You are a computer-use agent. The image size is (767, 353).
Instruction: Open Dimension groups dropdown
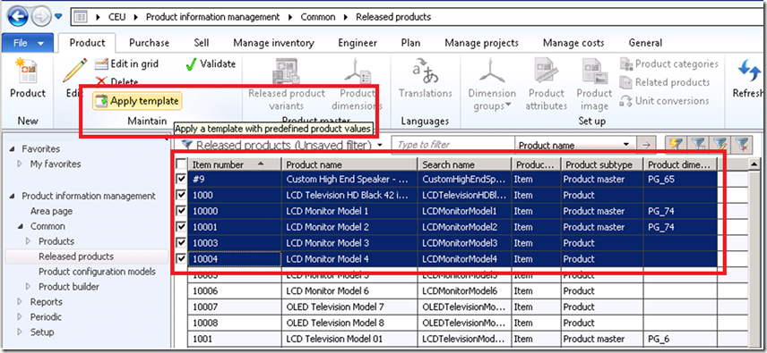492,85
